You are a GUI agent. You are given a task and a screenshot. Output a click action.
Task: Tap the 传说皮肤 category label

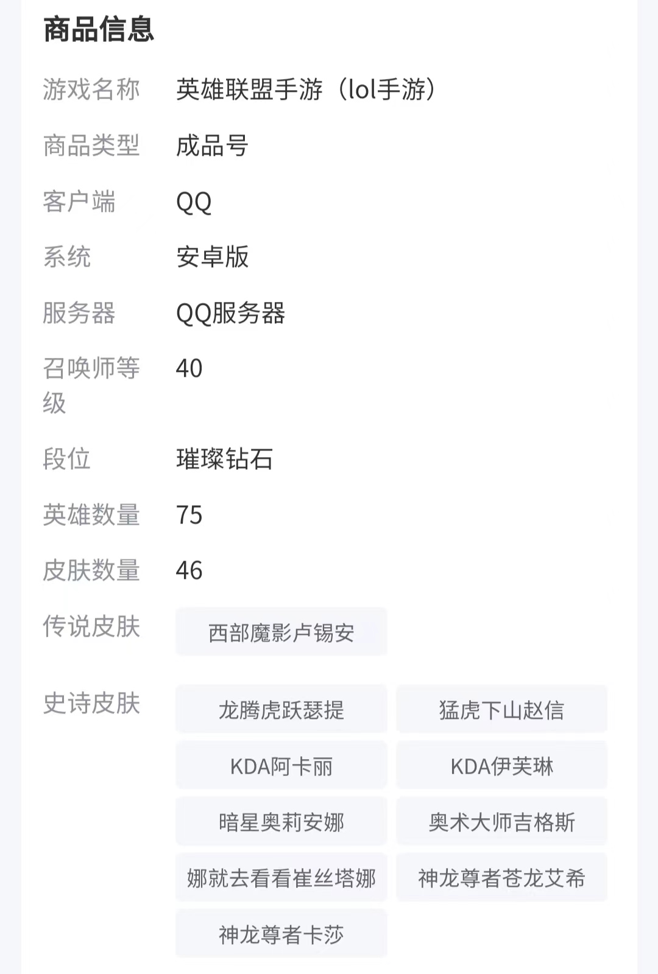tap(91, 626)
